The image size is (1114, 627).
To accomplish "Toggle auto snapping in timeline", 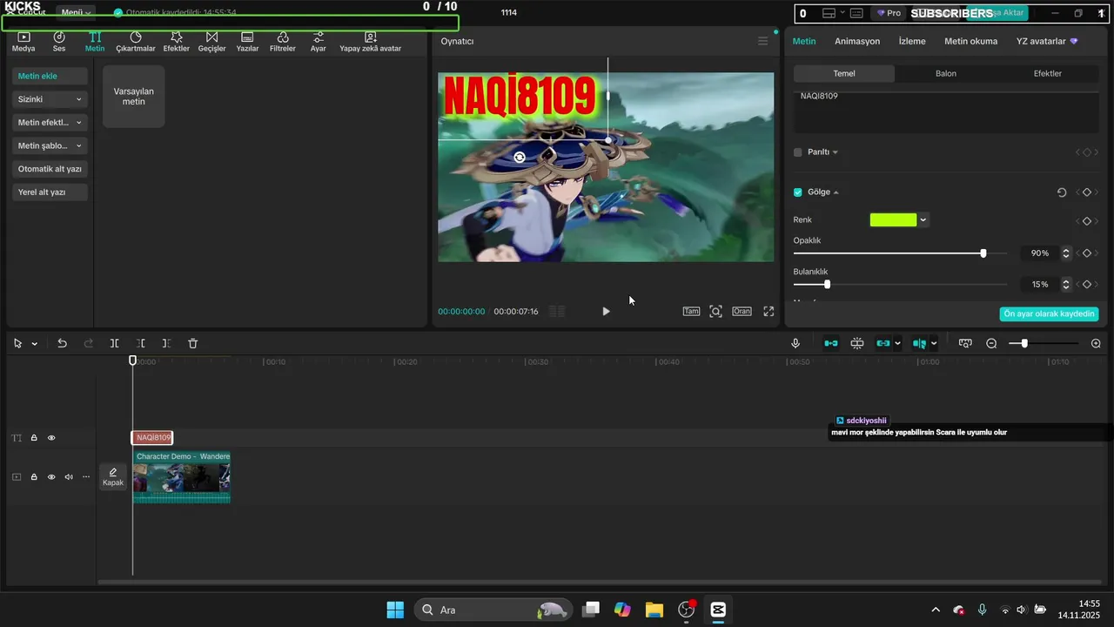I will pyautogui.click(x=857, y=343).
